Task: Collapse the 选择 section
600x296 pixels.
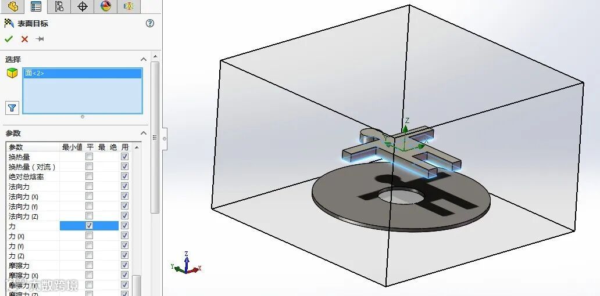Action: click(x=144, y=59)
